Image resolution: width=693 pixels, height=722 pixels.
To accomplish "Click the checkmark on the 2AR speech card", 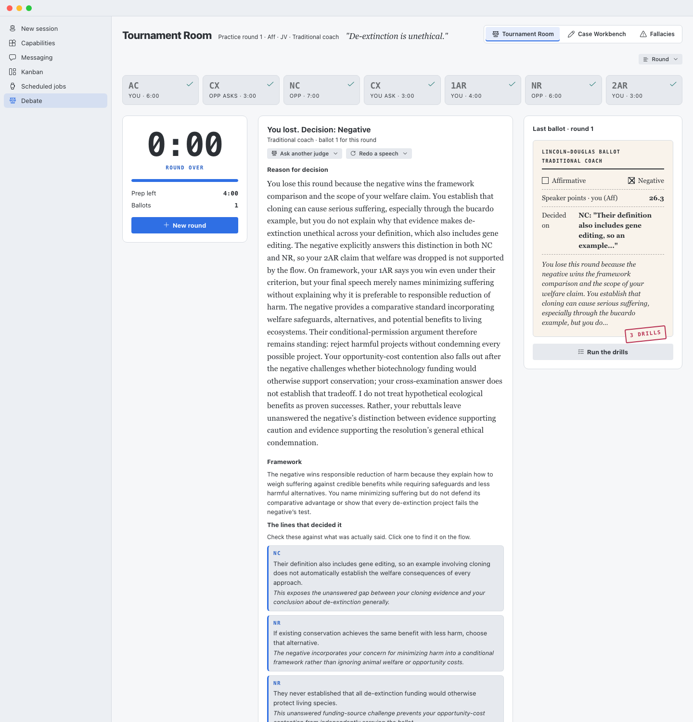I will pos(673,84).
